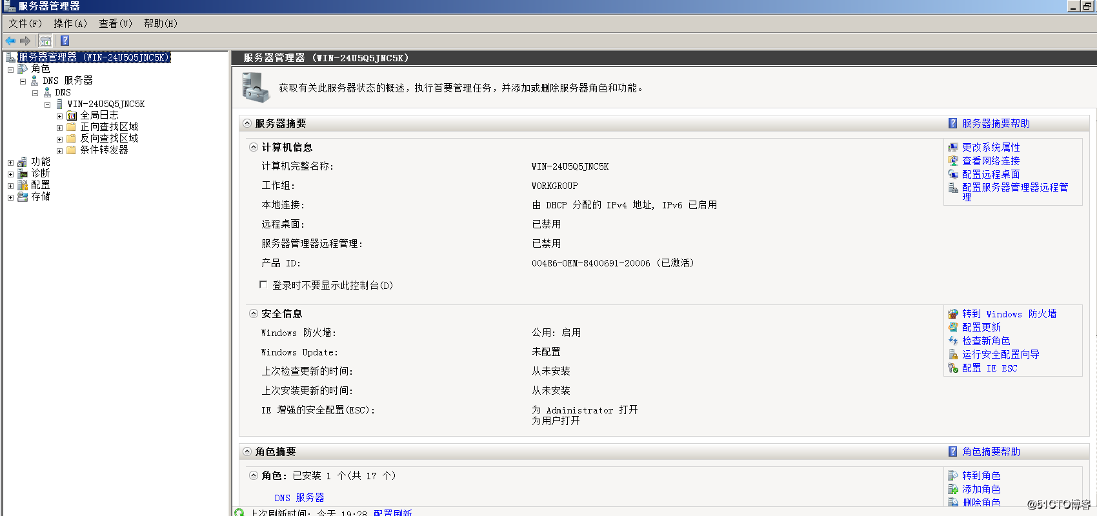Image resolution: width=1097 pixels, height=516 pixels.
Task: Click the 正向查找区域 folder icon
Action: (x=72, y=127)
